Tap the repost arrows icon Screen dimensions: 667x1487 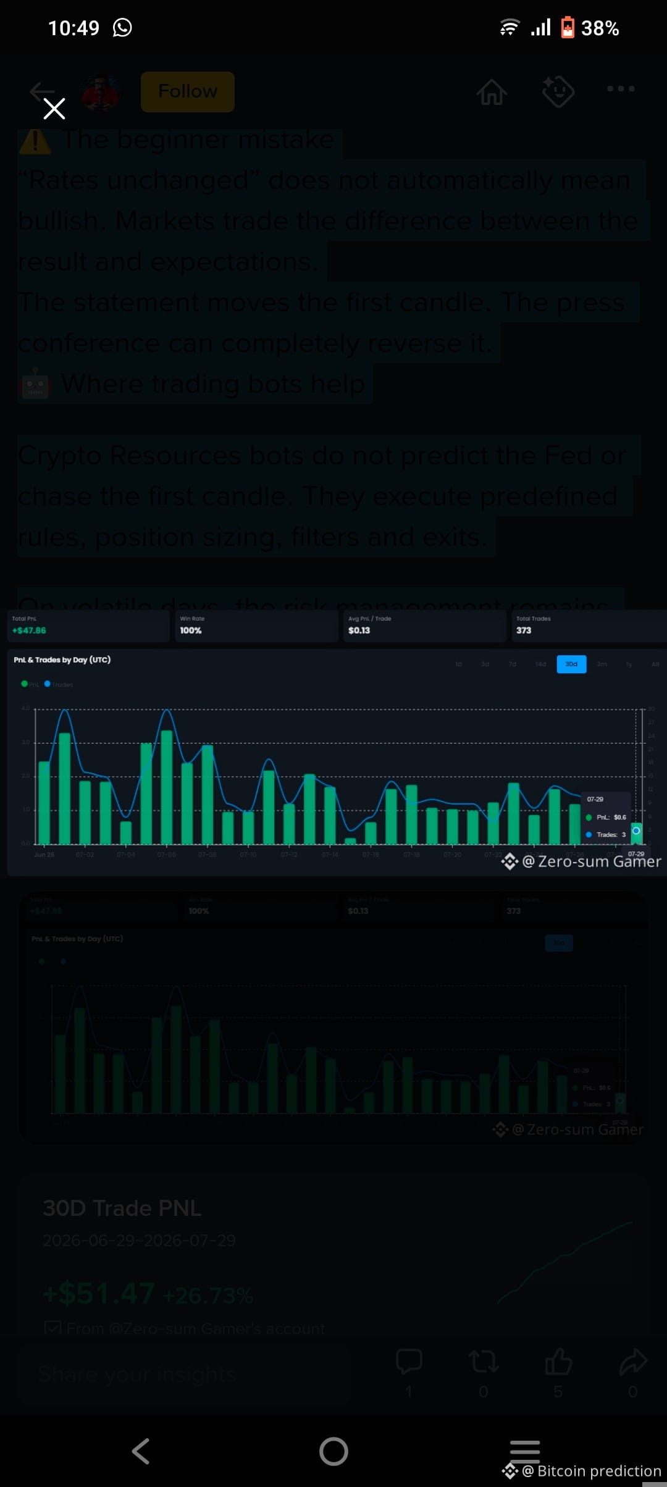click(484, 1361)
